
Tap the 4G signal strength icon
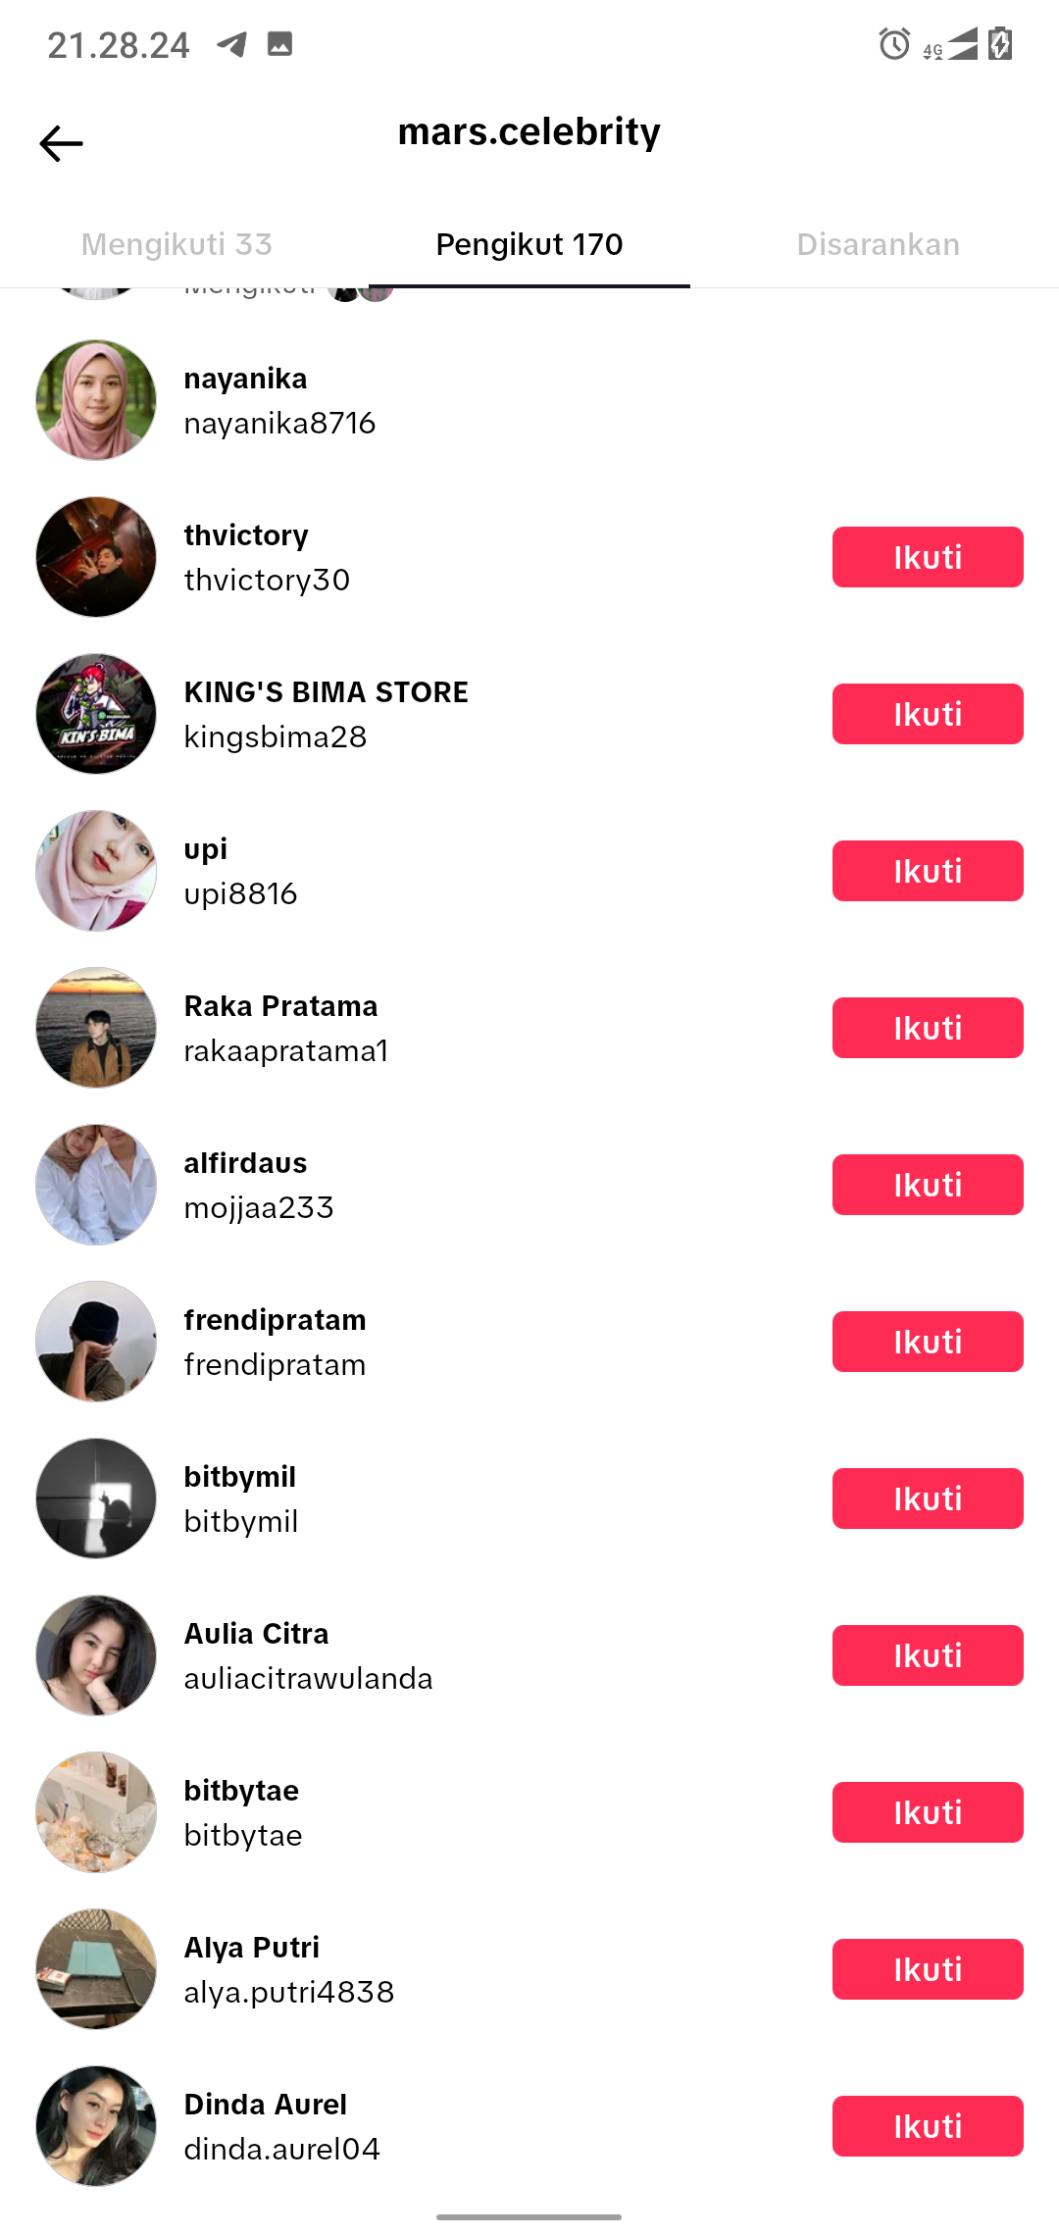(x=951, y=45)
